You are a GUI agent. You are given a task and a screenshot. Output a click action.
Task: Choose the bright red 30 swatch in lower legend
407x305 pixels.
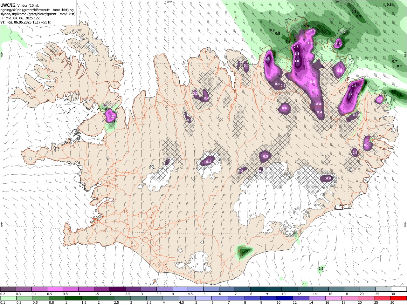[x=398, y=298]
